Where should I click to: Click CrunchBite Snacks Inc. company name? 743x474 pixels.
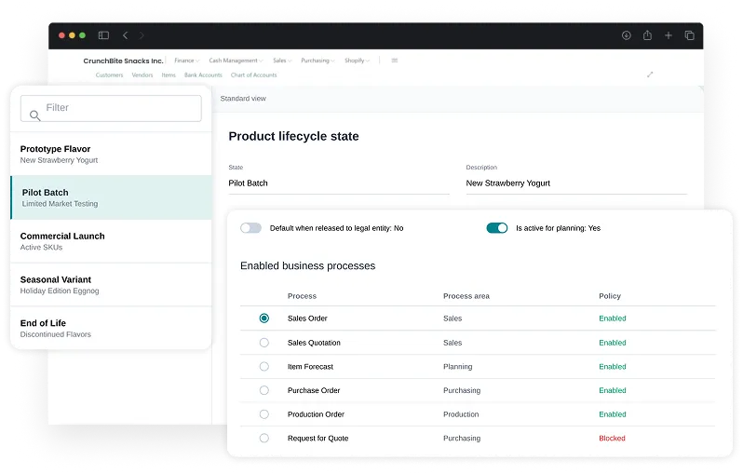coord(123,61)
